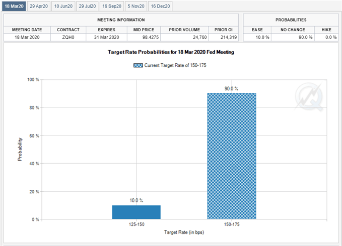Image resolution: width=342 pixels, height=246 pixels.
Task: Click the '18 Mar 2020' meeting date cell
Action: click(27, 37)
